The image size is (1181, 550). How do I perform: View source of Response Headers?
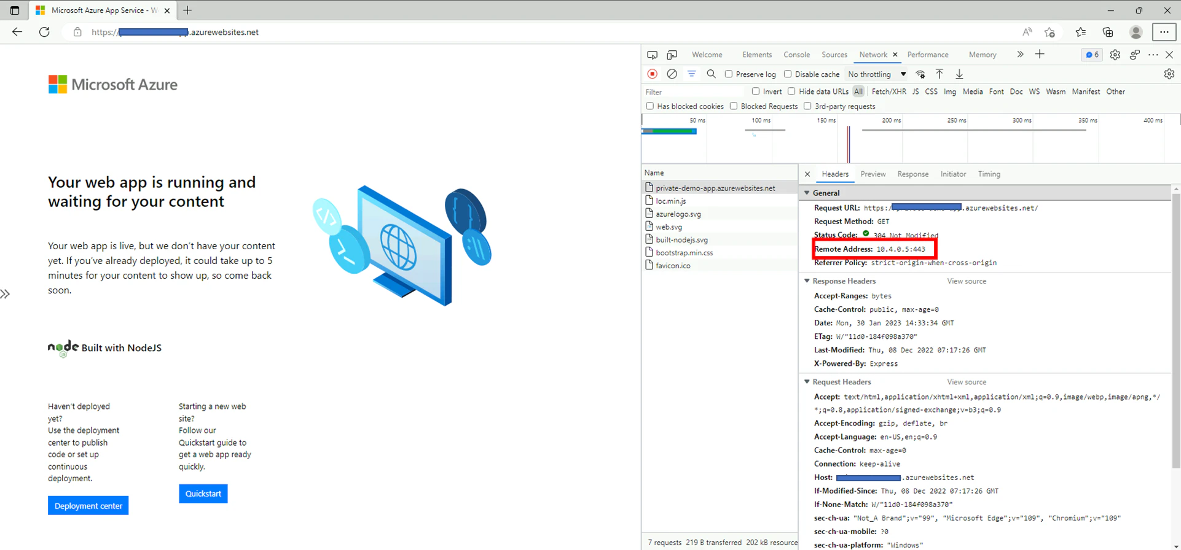pyautogui.click(x=967, y=281)
